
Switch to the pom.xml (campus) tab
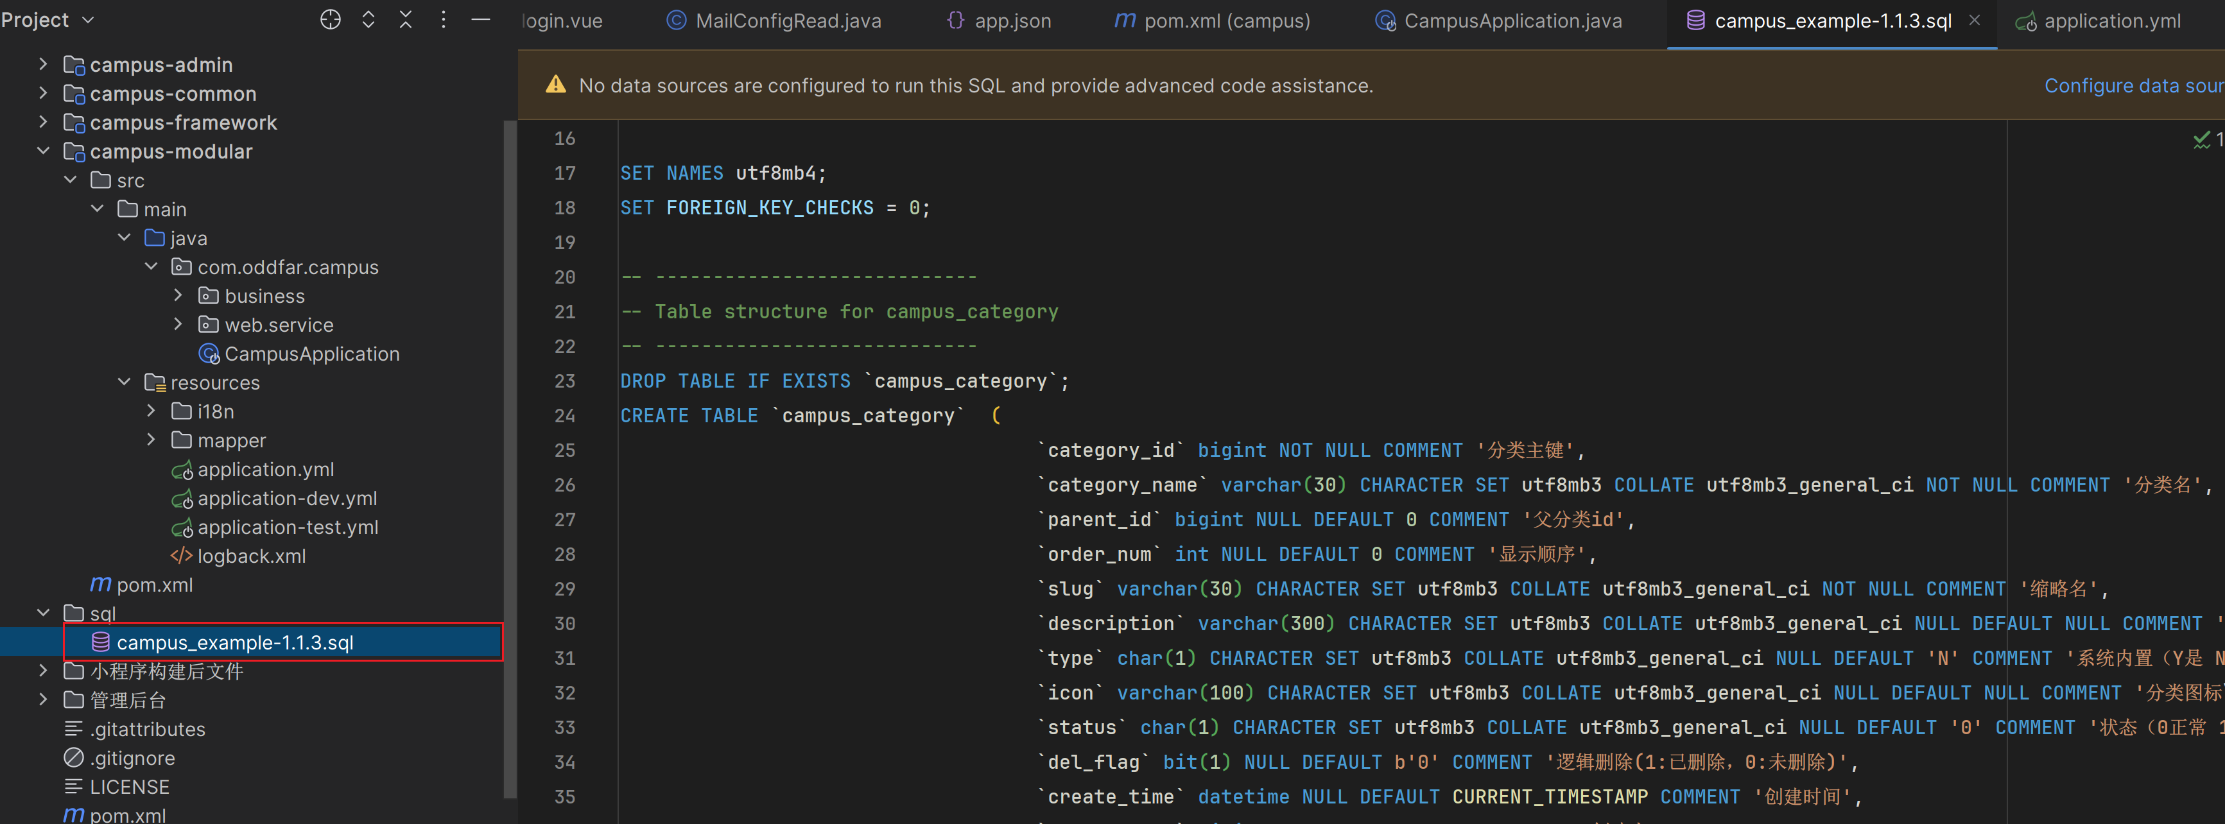click(x=1213, y=21)
